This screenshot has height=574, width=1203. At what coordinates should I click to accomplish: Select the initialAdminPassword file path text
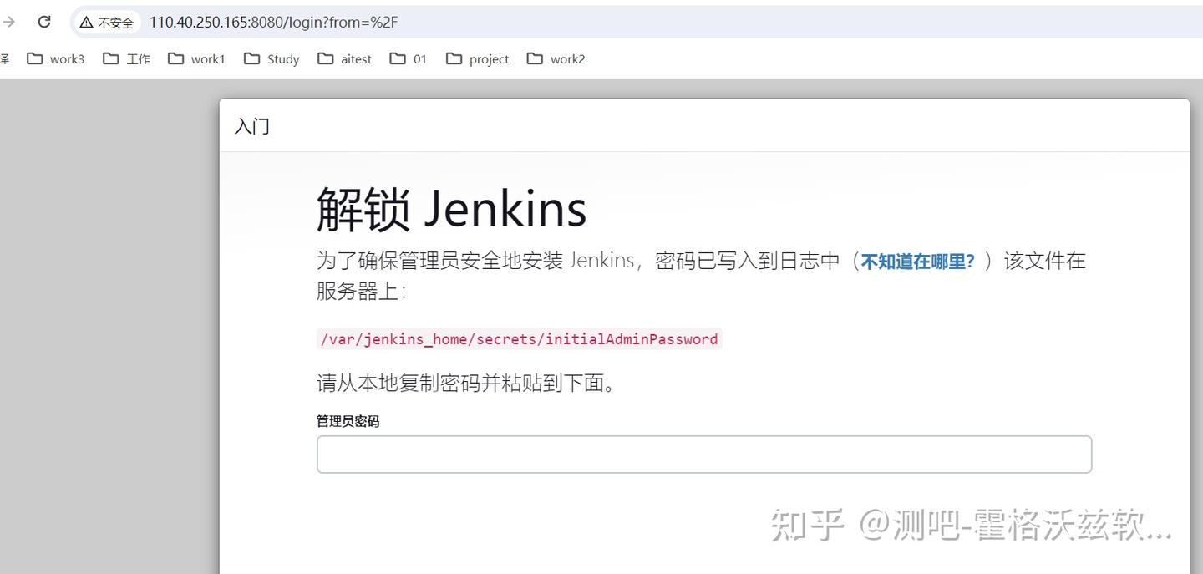pos(518,338)
